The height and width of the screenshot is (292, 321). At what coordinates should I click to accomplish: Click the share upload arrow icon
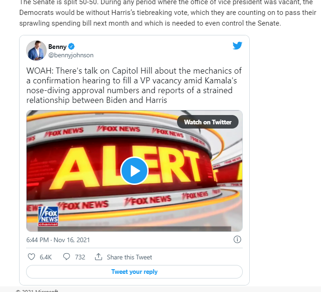click(98, 257)
